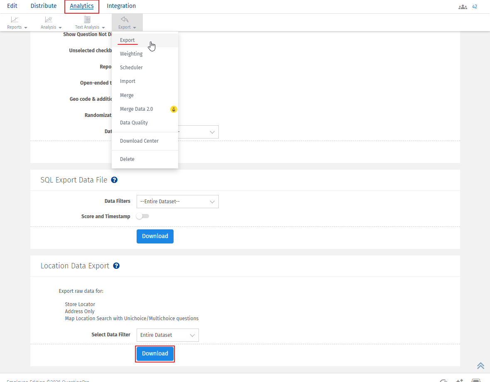Switch to the Distribute tab
Image resolution: width=490 pixels, height=382 pixels.
point(44,6)
